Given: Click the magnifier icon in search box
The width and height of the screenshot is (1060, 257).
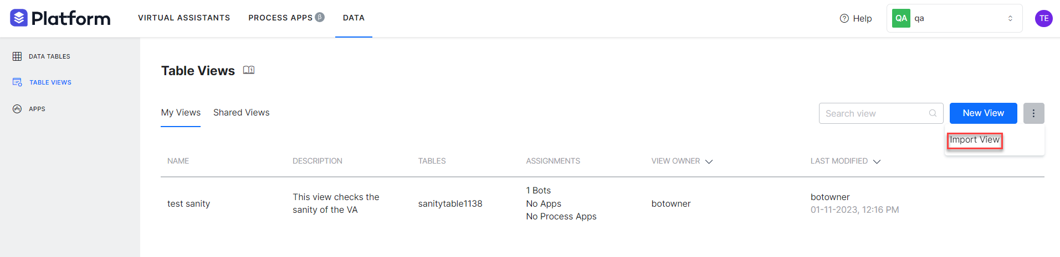Looking at the screenshot, I should tap(933, 113).
